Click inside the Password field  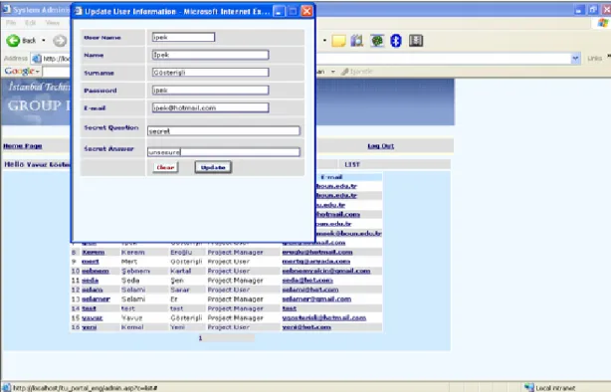[x=210, y=90]
